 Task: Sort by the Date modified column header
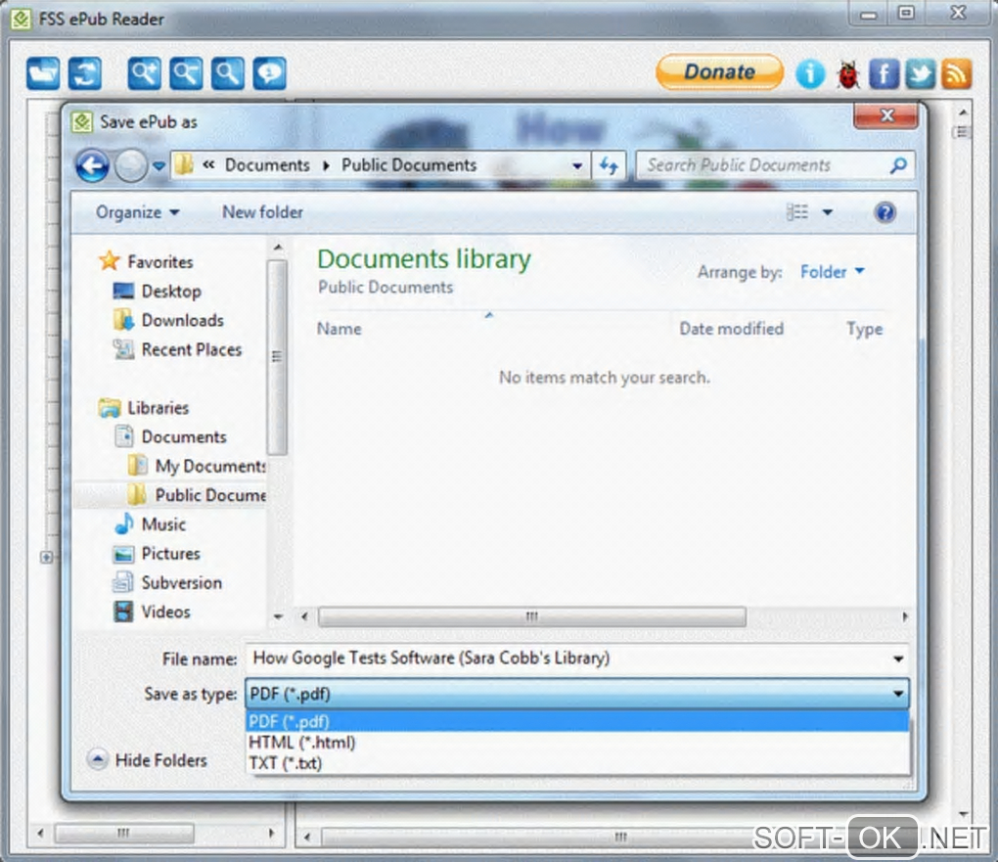(x=731, y=329)
